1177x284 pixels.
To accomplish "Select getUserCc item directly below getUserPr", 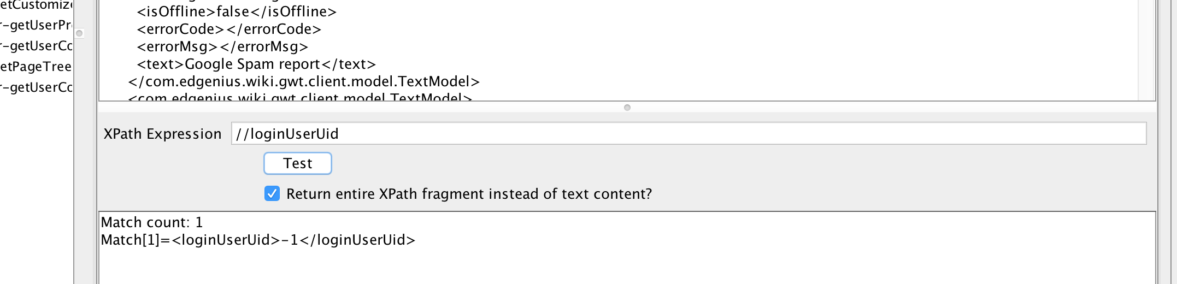I will (x=36, y=46).
